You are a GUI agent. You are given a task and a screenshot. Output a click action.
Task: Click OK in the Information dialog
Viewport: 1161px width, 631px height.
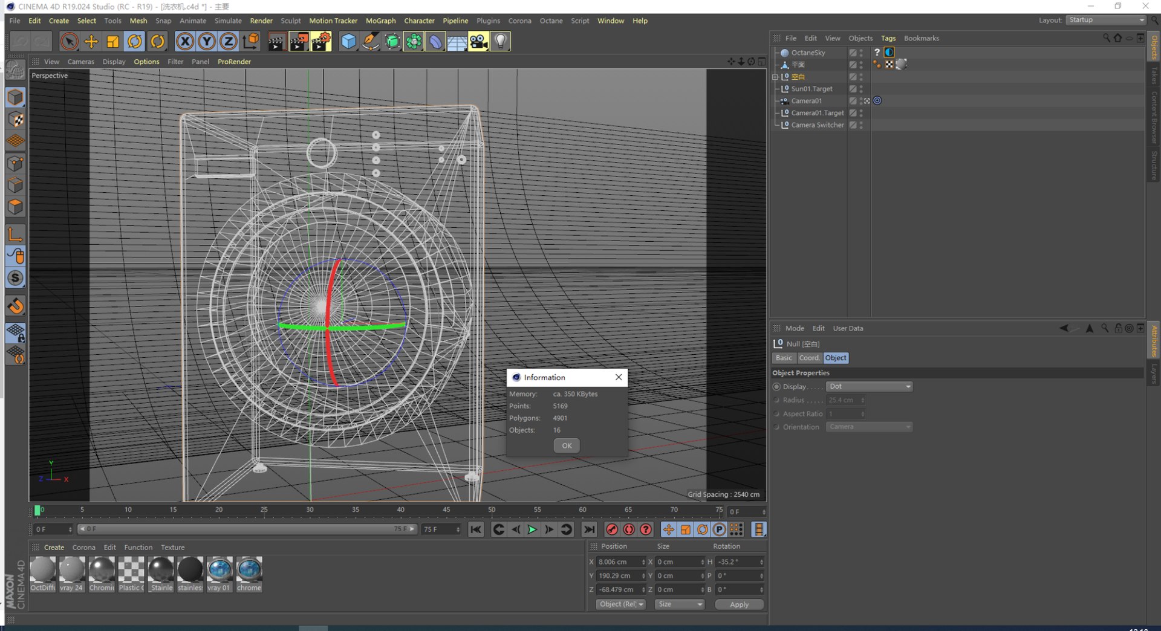(567, 445)
